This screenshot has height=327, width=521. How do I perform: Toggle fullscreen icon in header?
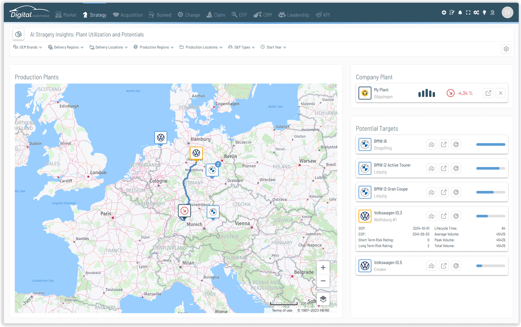(x=468, y=12)
